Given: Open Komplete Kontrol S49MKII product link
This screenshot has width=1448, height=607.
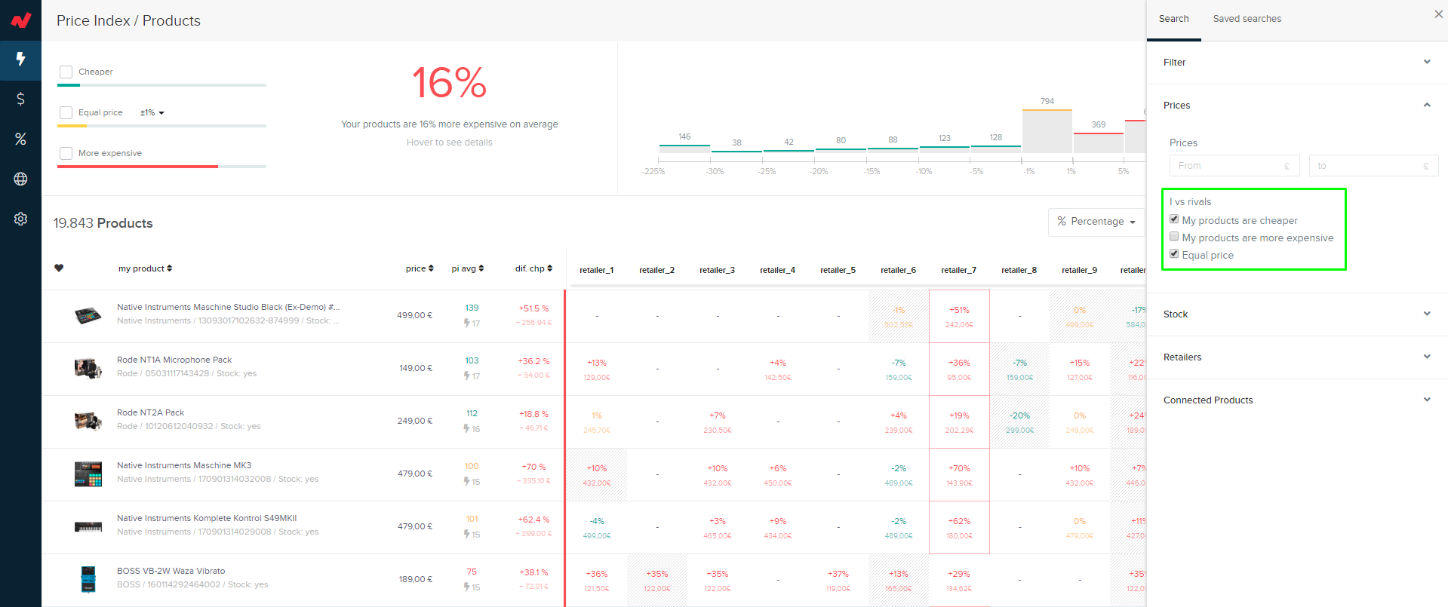Looking at the screenshot, I should coord(207,518).
